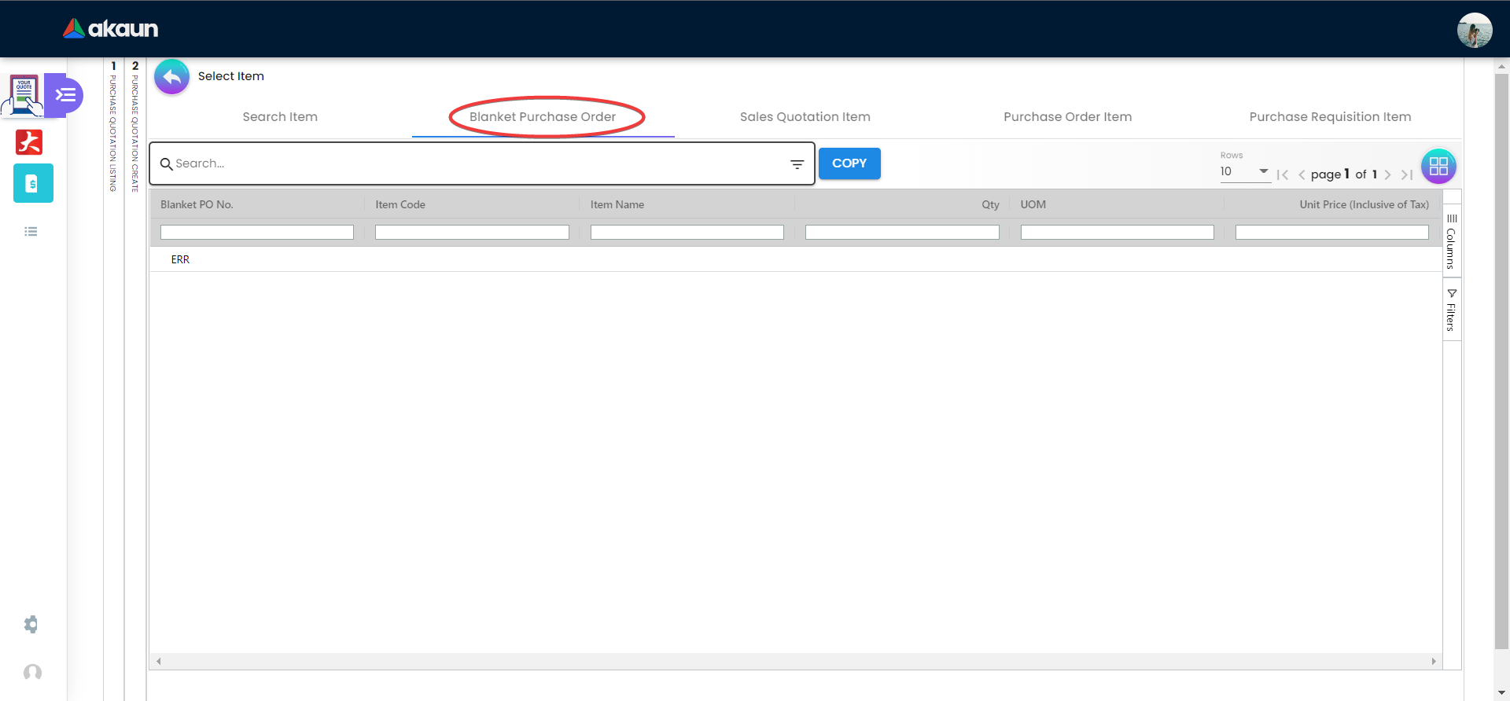Open the Sales Quotation Item tab

(x=805, y=117)
